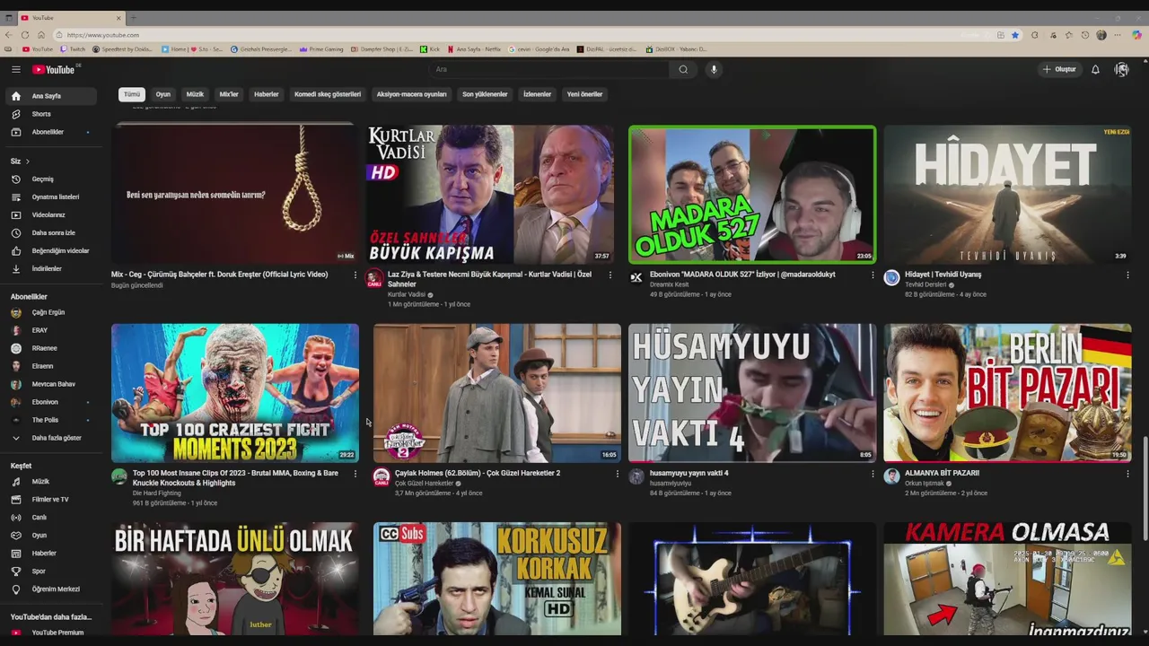1149x646 pixels.
Task: Click the Ara search field
Action: [x=549, y=69]
